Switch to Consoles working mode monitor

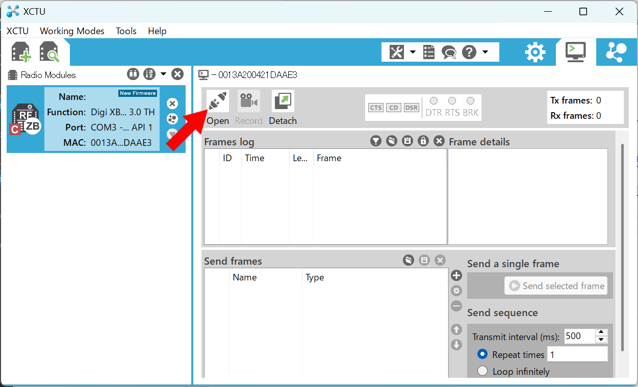pyautogui.click(x=576, y=52)
